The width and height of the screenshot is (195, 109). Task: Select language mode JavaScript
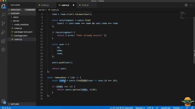(x=165, y=108)
